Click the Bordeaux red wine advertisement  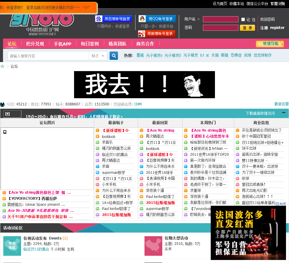tap(248, 233)
